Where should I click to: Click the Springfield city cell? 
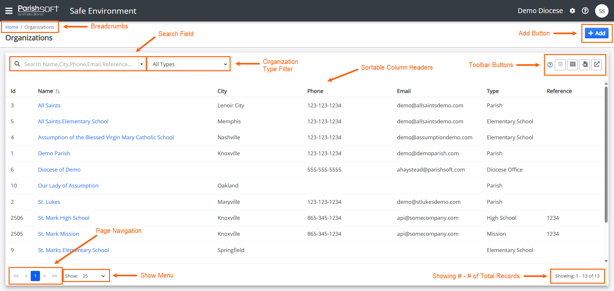click(231, 250)
